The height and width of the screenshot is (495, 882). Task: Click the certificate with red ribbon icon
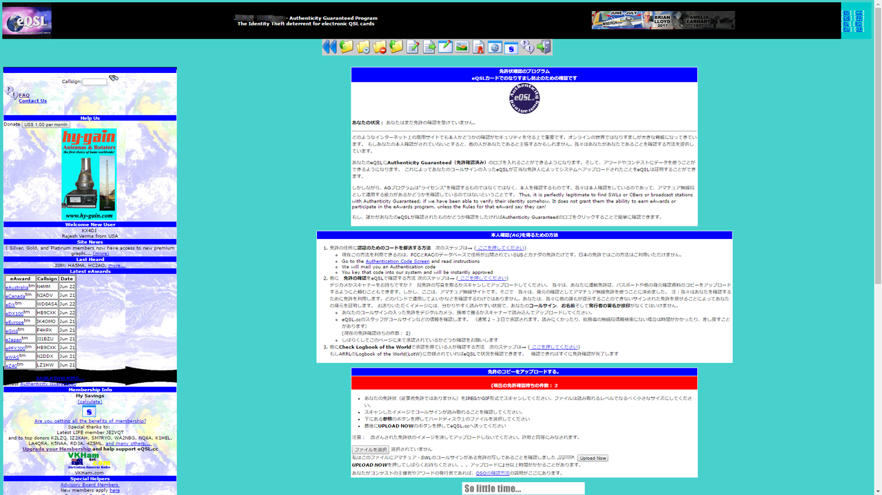pyautogui.click(x=478, y=47)
